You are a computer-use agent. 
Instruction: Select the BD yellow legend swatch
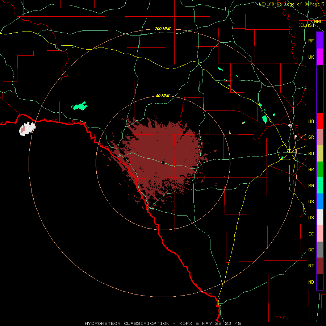tap(320, 154)
